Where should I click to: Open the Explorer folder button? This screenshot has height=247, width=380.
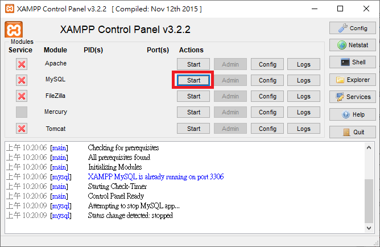click(x=352, y=80)
